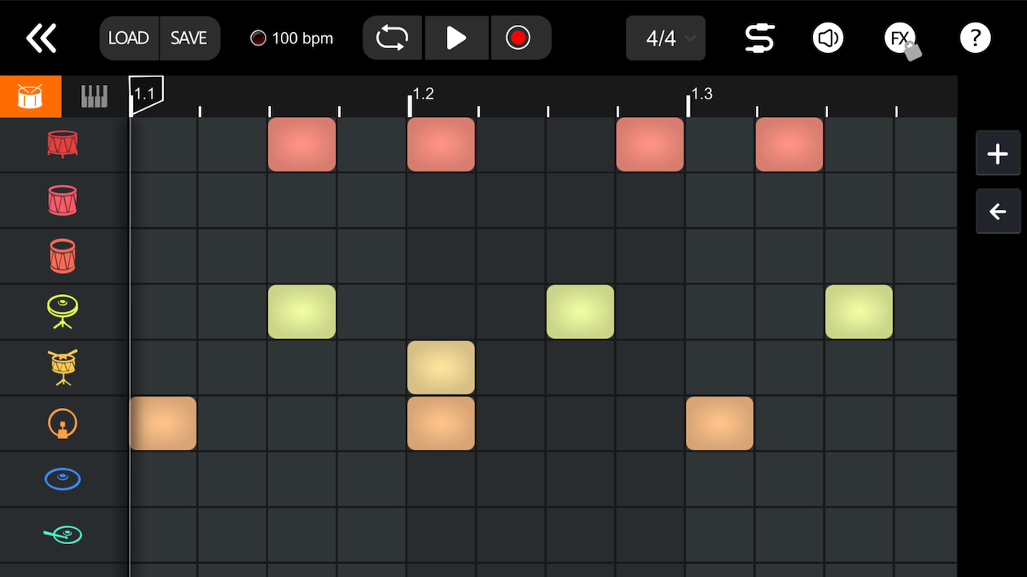
Task: Add a teal ride cymbal hit at 1.2
Action: click(x=440, y=535)
